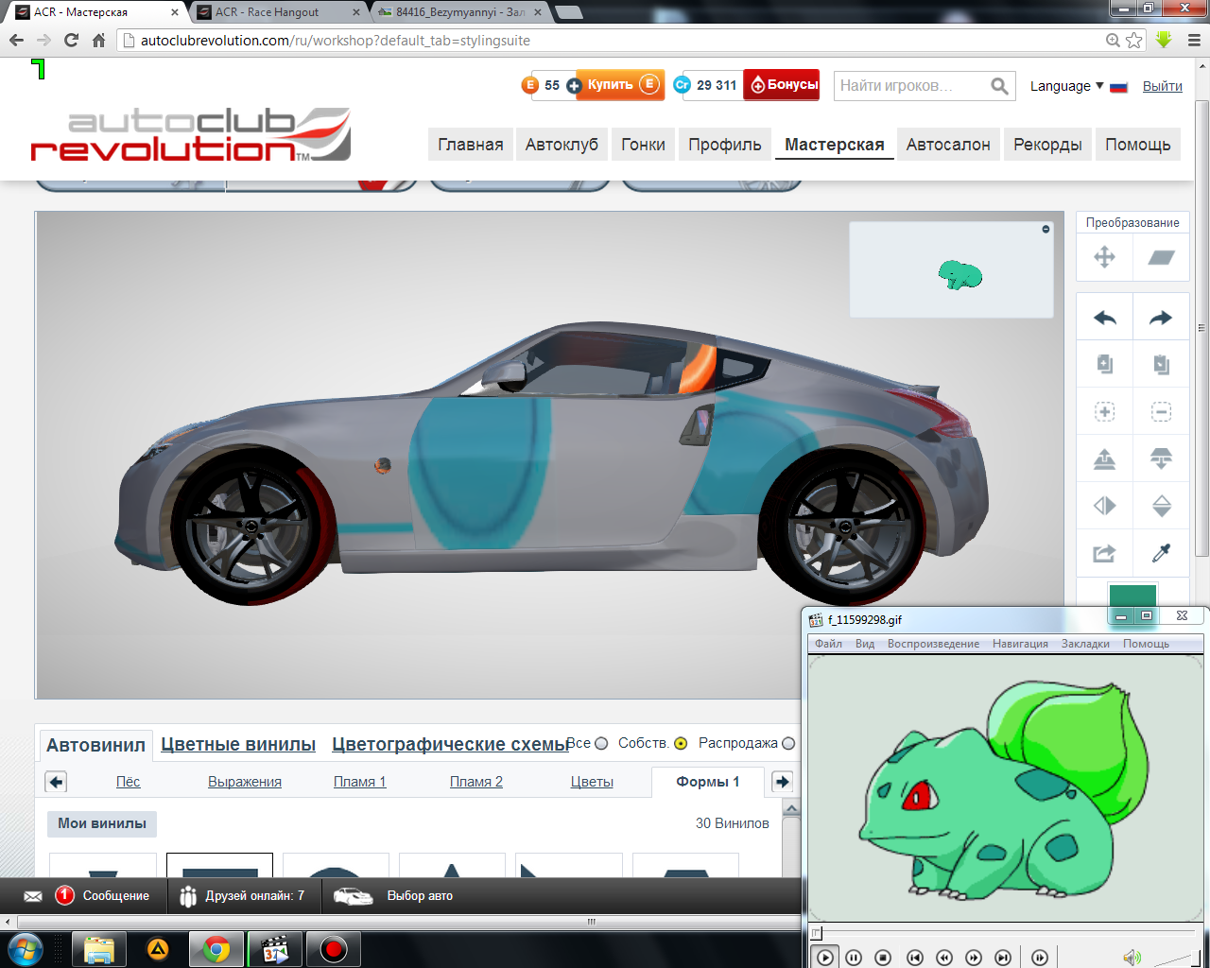
Task: Open the Пламя 1 vinyl category
Action: point(360,782)
